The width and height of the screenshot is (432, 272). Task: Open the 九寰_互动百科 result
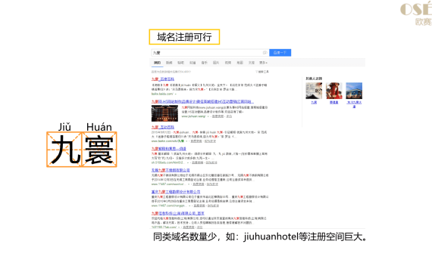[x=163, y=127]
